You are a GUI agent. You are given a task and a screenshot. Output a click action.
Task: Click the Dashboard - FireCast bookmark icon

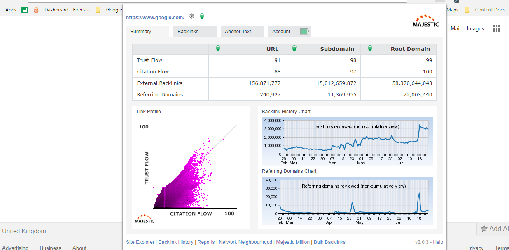36,10
